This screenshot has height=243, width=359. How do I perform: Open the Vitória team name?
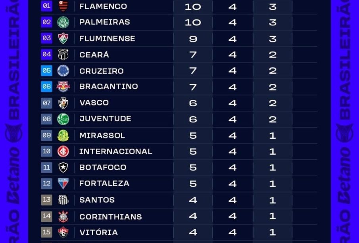point(98,232)
